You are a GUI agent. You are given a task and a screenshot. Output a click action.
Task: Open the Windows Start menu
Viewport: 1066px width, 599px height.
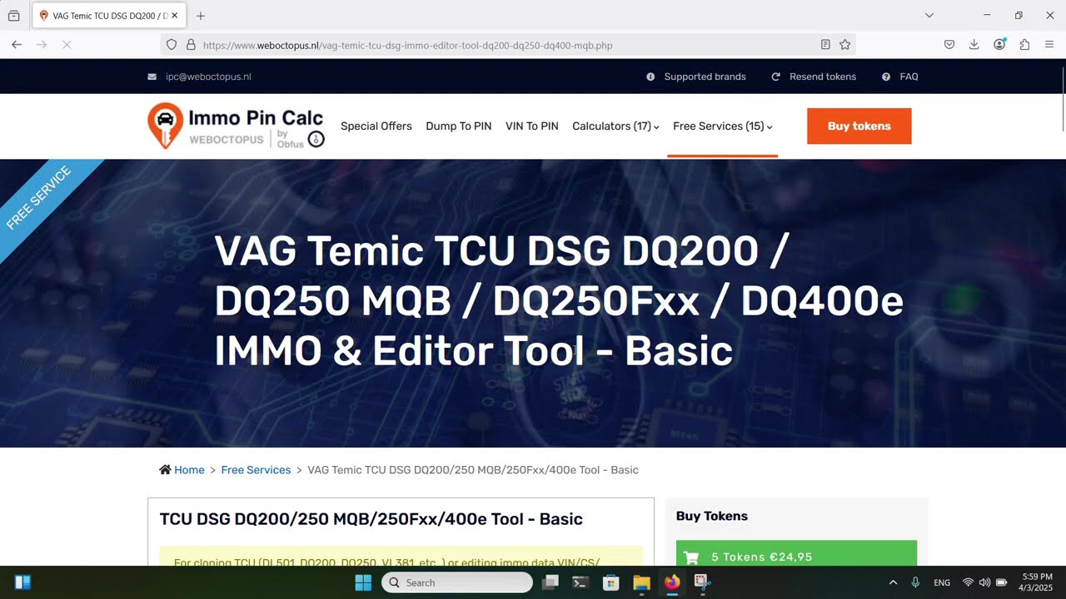364,582
